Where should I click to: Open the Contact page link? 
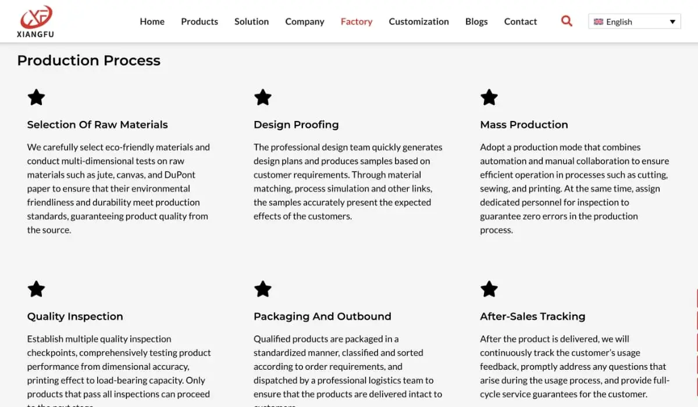521,22
